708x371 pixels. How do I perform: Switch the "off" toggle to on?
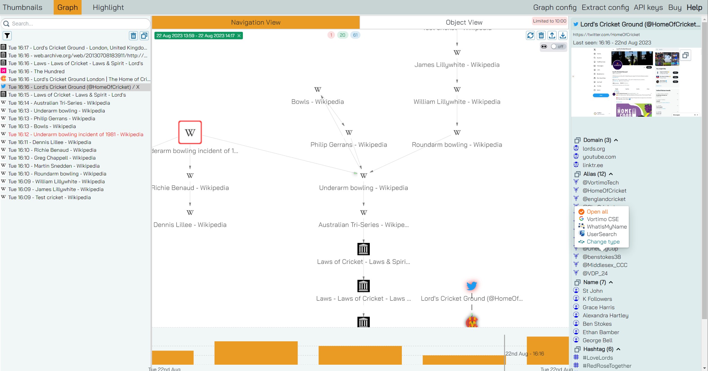click(554, 47)
